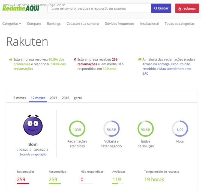Viewport: 201px width, 195px height.
Task: Click the purple smiley reputation face
Action: 33,126
